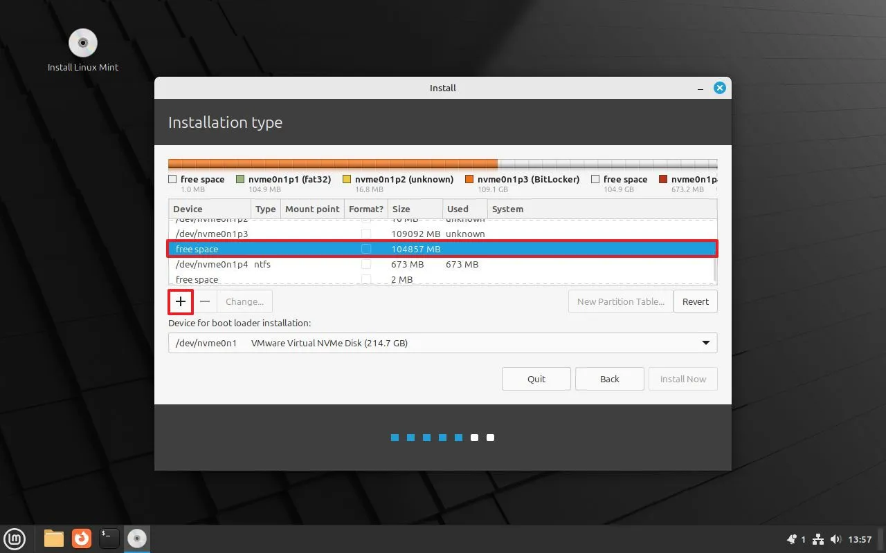886x553 pixels.
Task: Sort by the Size column header
Action: pyautogui.click(x=415, y=209)
